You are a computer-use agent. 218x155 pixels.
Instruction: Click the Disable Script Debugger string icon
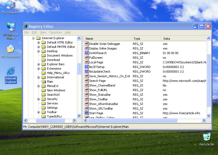coord(86,44)
